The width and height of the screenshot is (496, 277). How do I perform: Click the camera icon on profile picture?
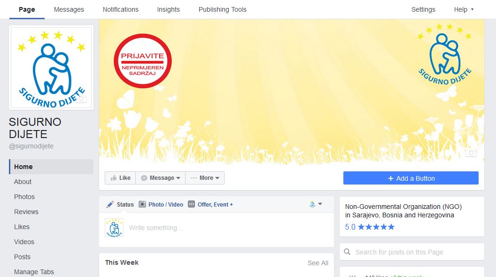click(x=82, y=99)
